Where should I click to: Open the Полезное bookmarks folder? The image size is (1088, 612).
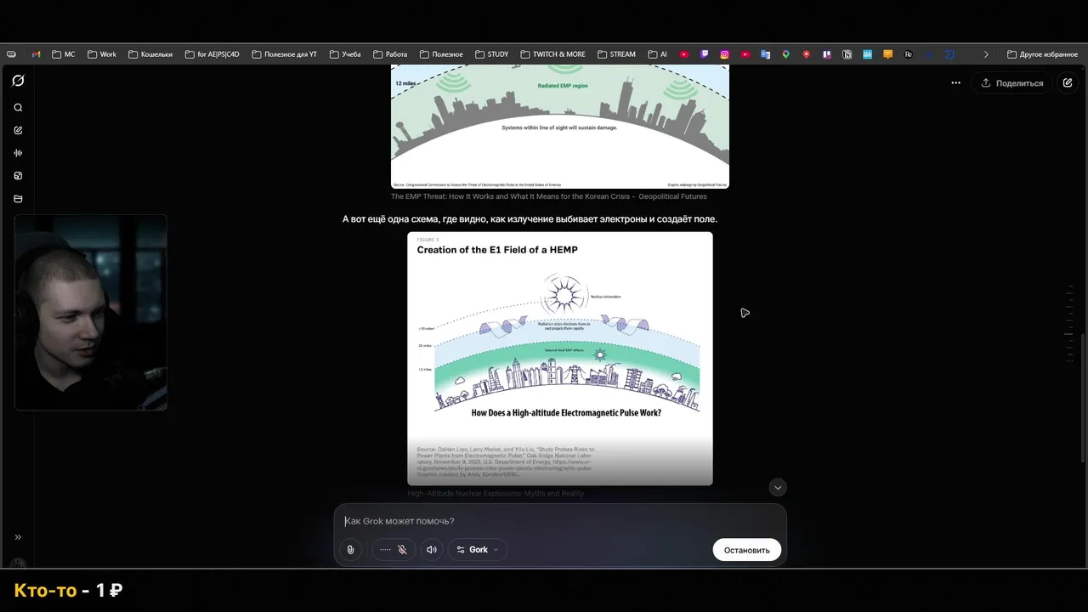pyautogui.click(x=441, y=54)
